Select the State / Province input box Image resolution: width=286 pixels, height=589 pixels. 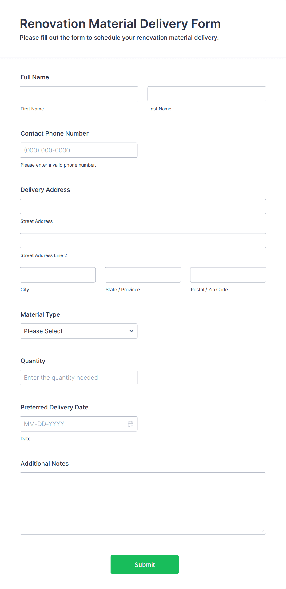143,275
